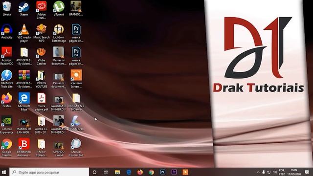The width and height of the screenshot is (313, 176).
Task: Open Task View in the taskbar
Action: pyautogui.click(x=106, y=172)
